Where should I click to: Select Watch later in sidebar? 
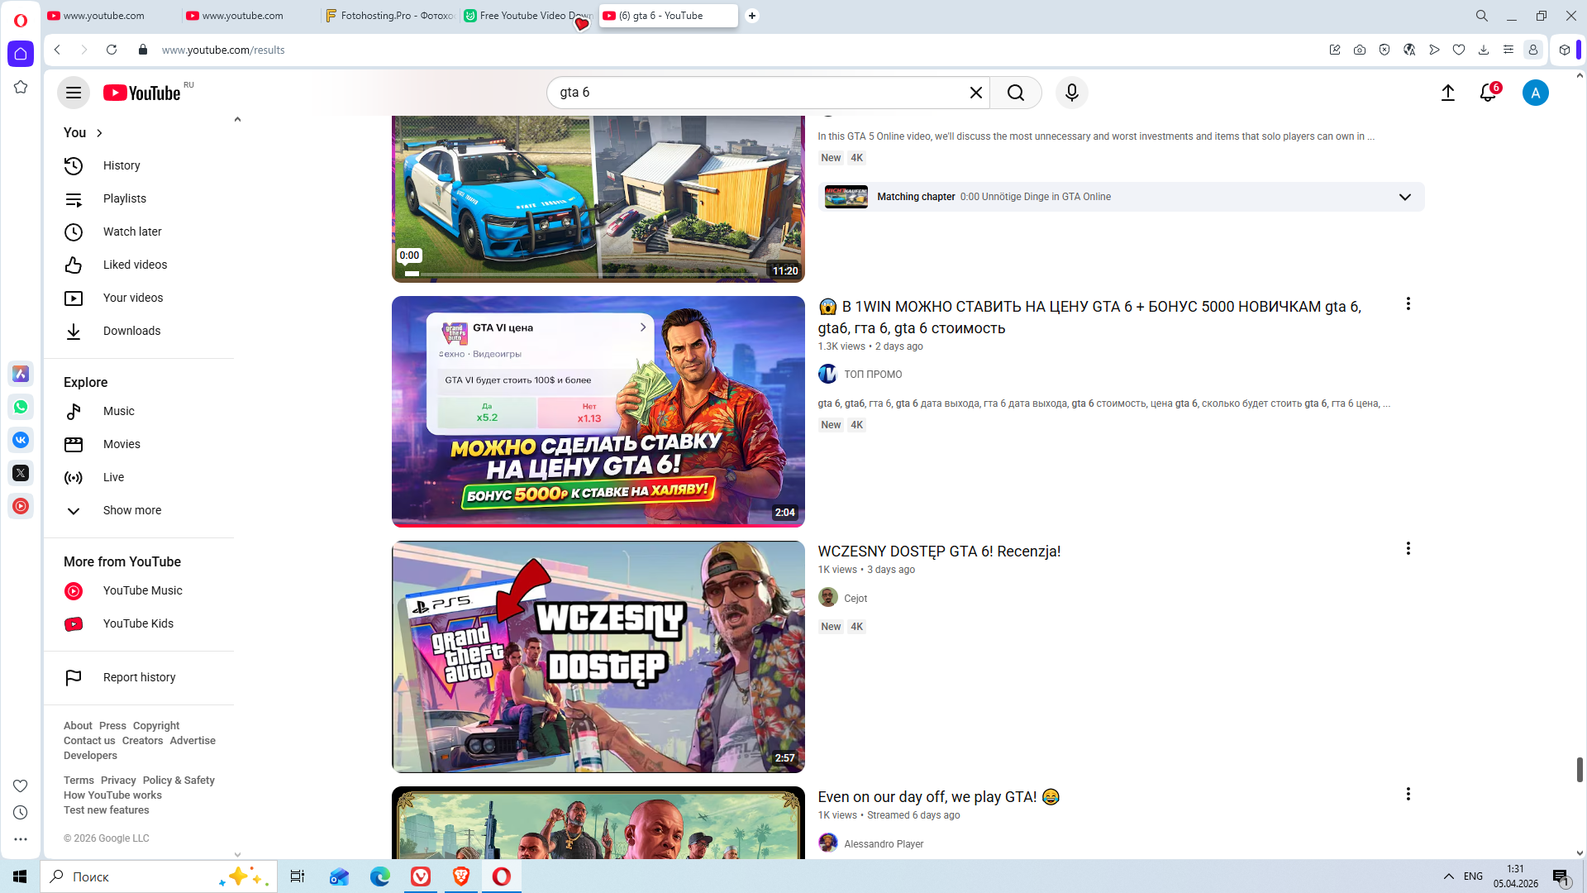(132, 232)
